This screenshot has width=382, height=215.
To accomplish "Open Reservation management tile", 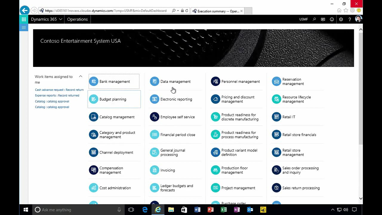I will [297, 82].
